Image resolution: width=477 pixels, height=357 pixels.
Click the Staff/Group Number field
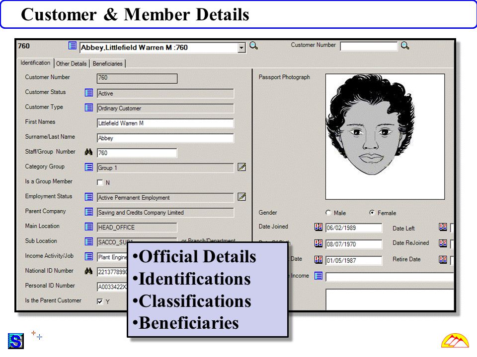pos(137,153)
